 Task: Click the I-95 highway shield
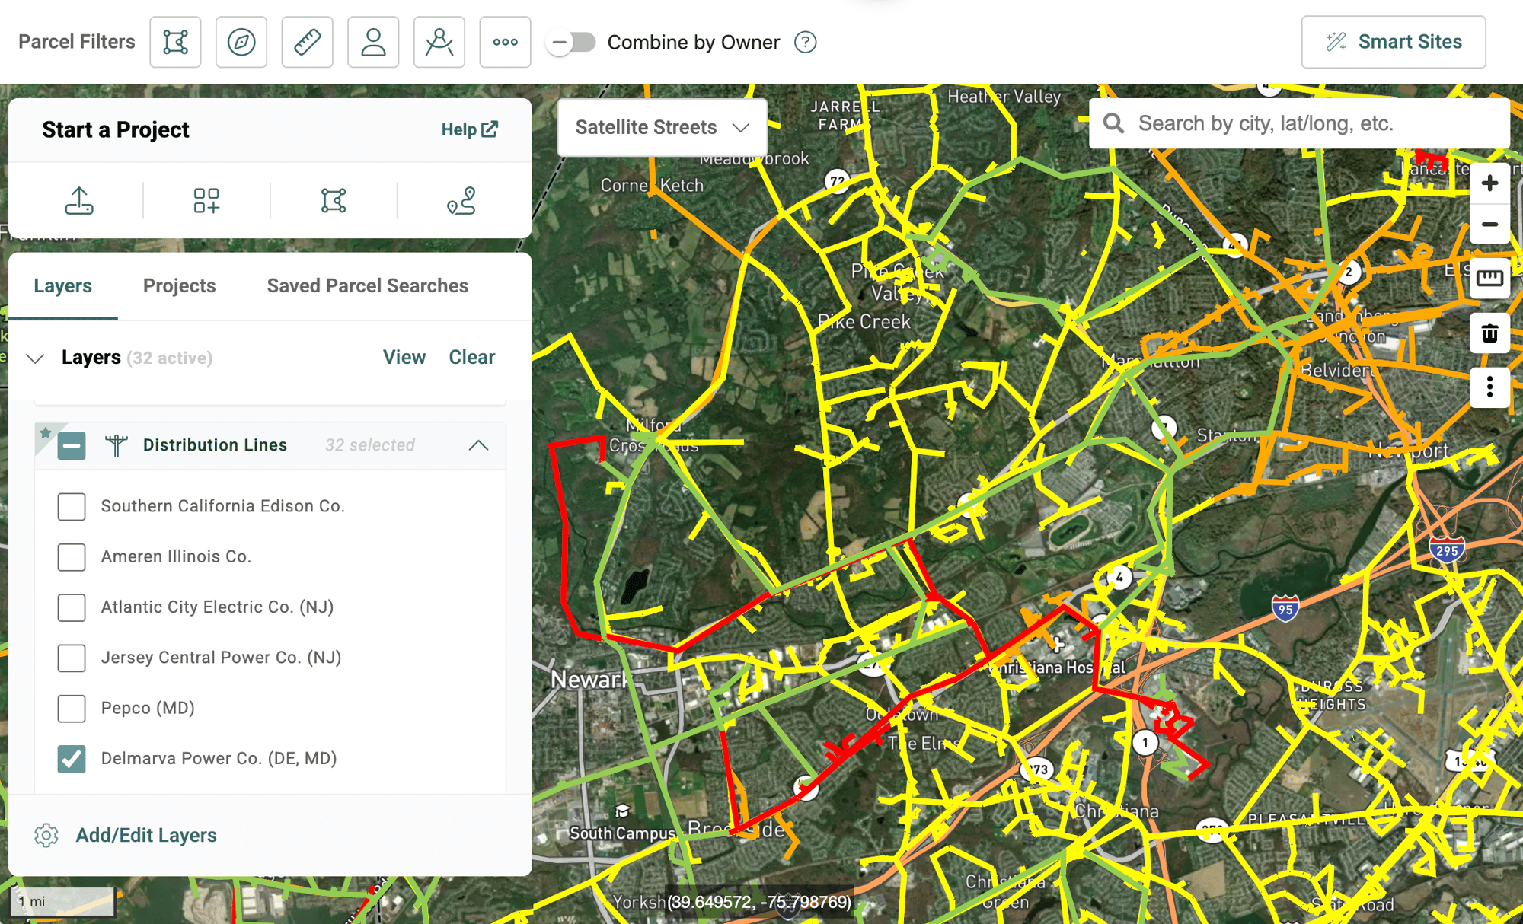pyautogui.click(x=1285, y=608)
